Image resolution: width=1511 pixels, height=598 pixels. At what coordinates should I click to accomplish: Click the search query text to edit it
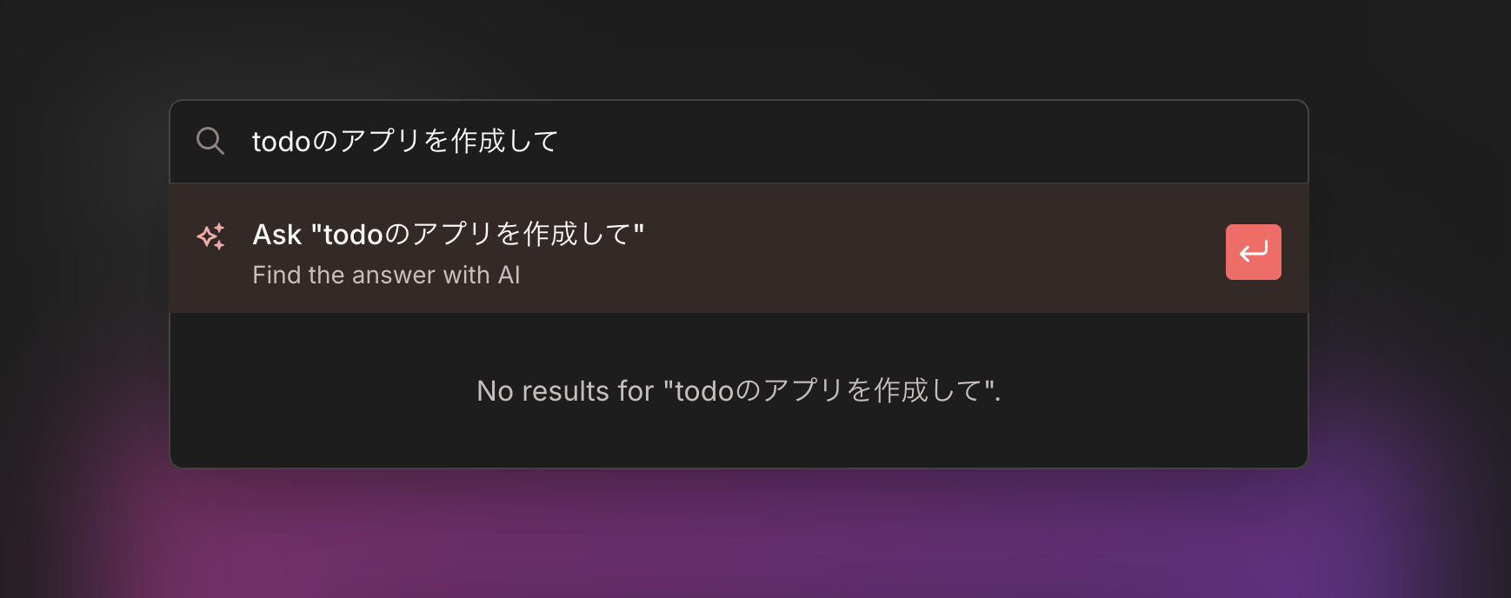coord(404,141)
